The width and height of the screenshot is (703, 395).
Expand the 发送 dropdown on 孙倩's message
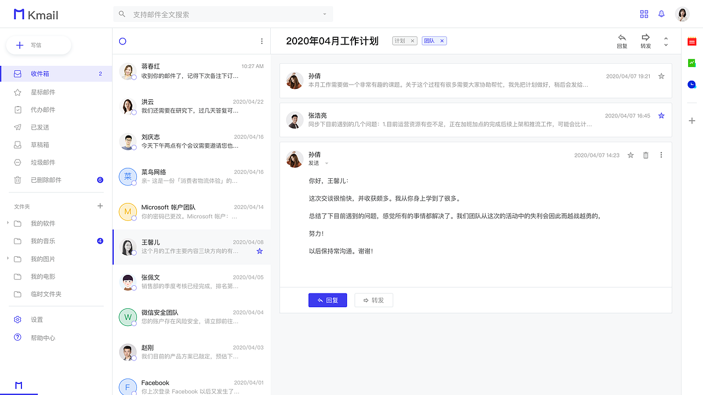click(x=326, y=163)
